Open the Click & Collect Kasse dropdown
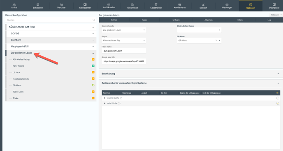This screenshot has width=283, height=151. coord(199,30)
